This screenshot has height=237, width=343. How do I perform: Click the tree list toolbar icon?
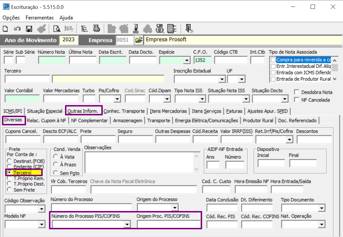(84, 29)
